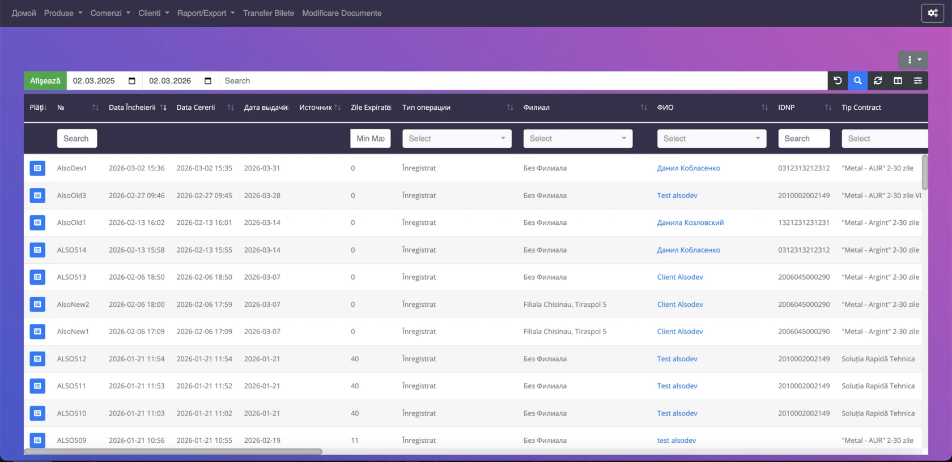The width and height of the screenshot is (952, 462).
Task: Focus the № column Search filter
Action: 77,139
